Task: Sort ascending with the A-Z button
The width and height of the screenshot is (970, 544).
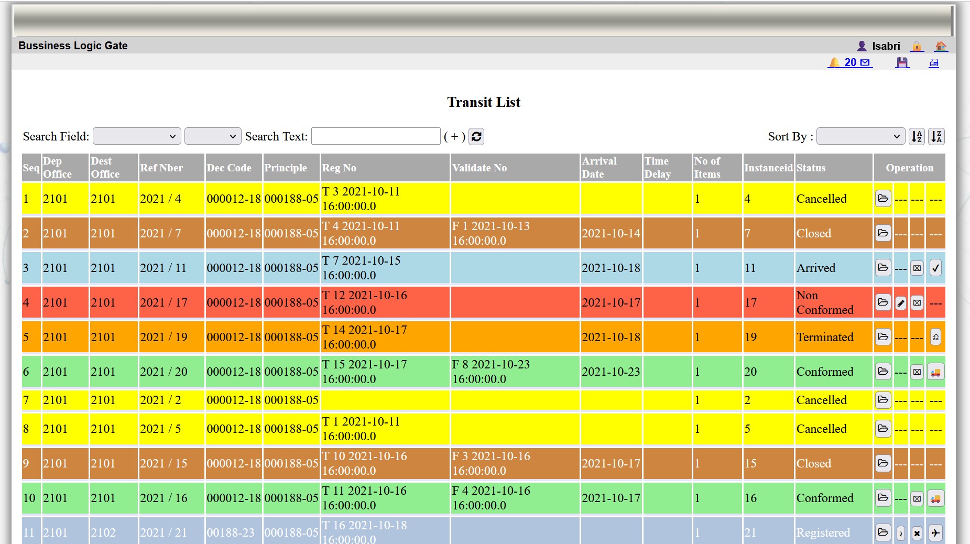Action: (917, 136)
